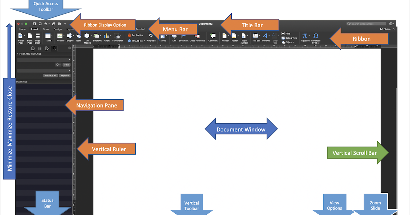Expand the Object dropdown in the ribbon
The image size is (410, 215).
pyautogui.click(x=293, y=42)
